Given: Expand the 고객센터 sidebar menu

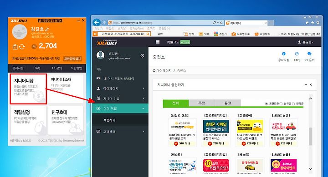Looking at the screenshot, I should (120, 132).
